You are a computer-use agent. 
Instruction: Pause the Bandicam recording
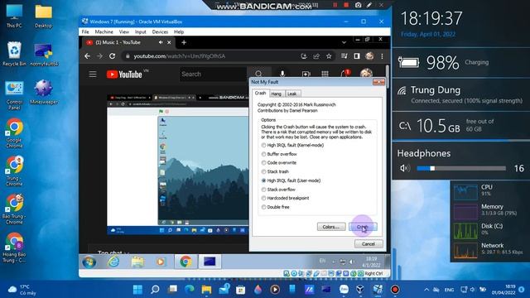pos(335,5)
